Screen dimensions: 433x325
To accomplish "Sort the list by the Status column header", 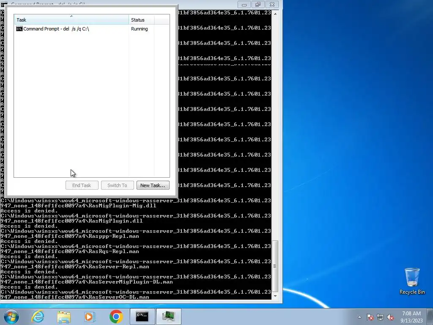I will (141, 19).
